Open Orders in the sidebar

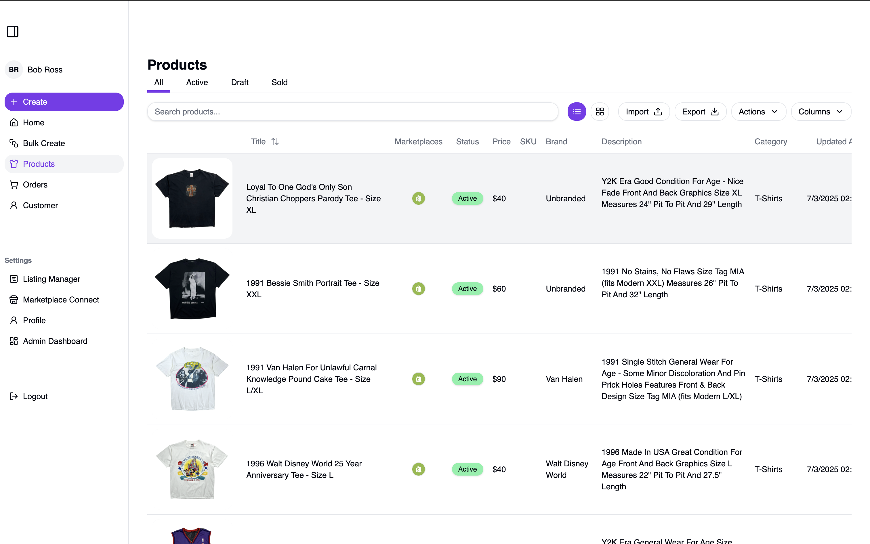coord(64,185)
